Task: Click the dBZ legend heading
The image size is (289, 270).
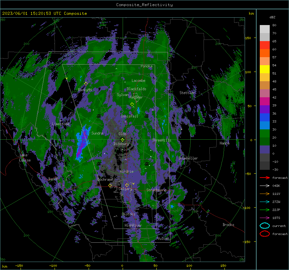Action: pyautogui.click(x=272, y=17)
